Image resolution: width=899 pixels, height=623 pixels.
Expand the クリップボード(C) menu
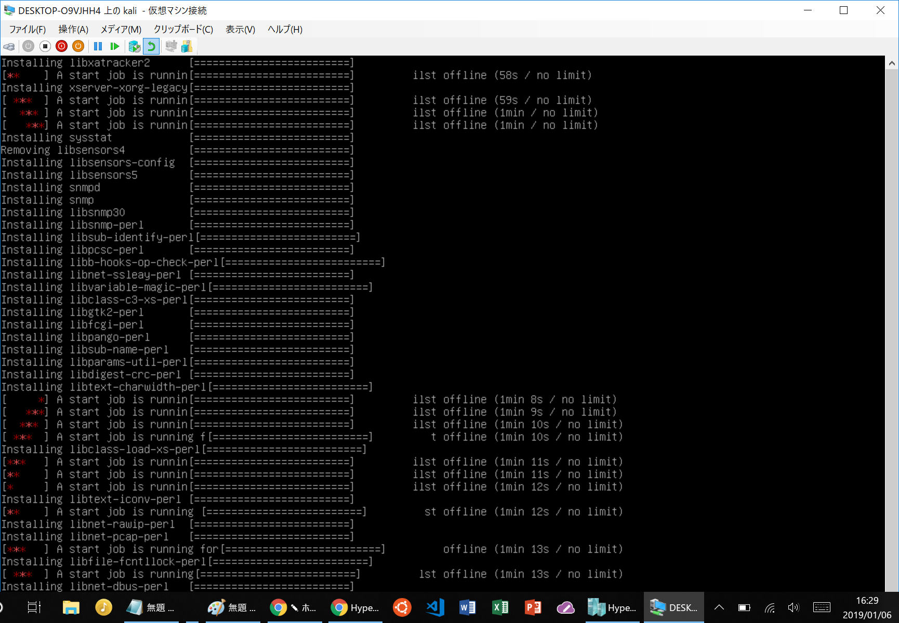point(183,30)
